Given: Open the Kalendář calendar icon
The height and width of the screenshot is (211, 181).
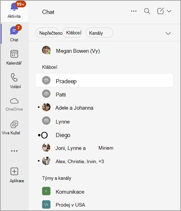Looking at the screenshot, I should pos(14,54).
